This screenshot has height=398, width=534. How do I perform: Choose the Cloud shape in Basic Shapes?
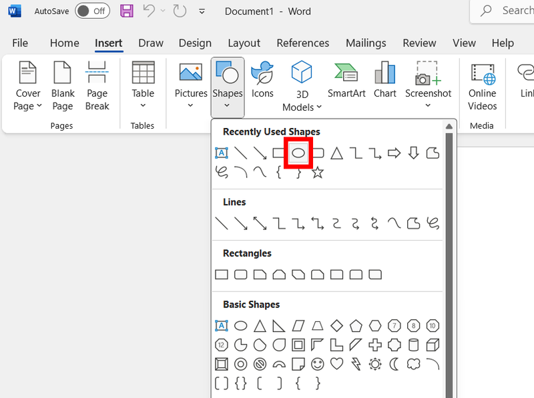pos(413,364)
